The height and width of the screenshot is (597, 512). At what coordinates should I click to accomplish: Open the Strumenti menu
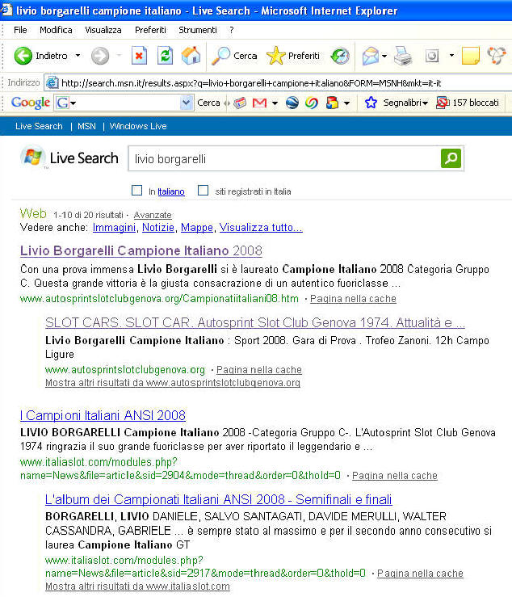click(x=198, y=30)
